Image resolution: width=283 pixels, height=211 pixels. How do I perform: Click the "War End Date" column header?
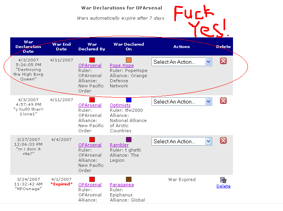click(x=61, y=46)
